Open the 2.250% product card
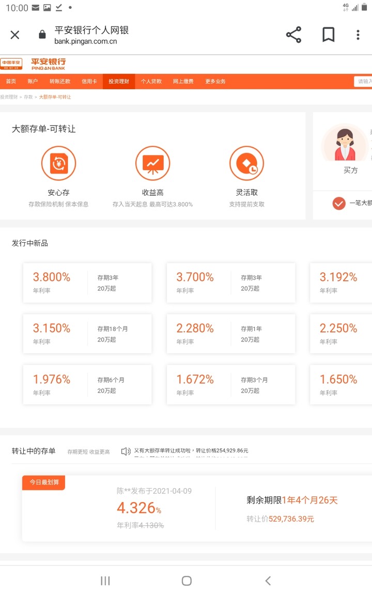 pos(341,334)
